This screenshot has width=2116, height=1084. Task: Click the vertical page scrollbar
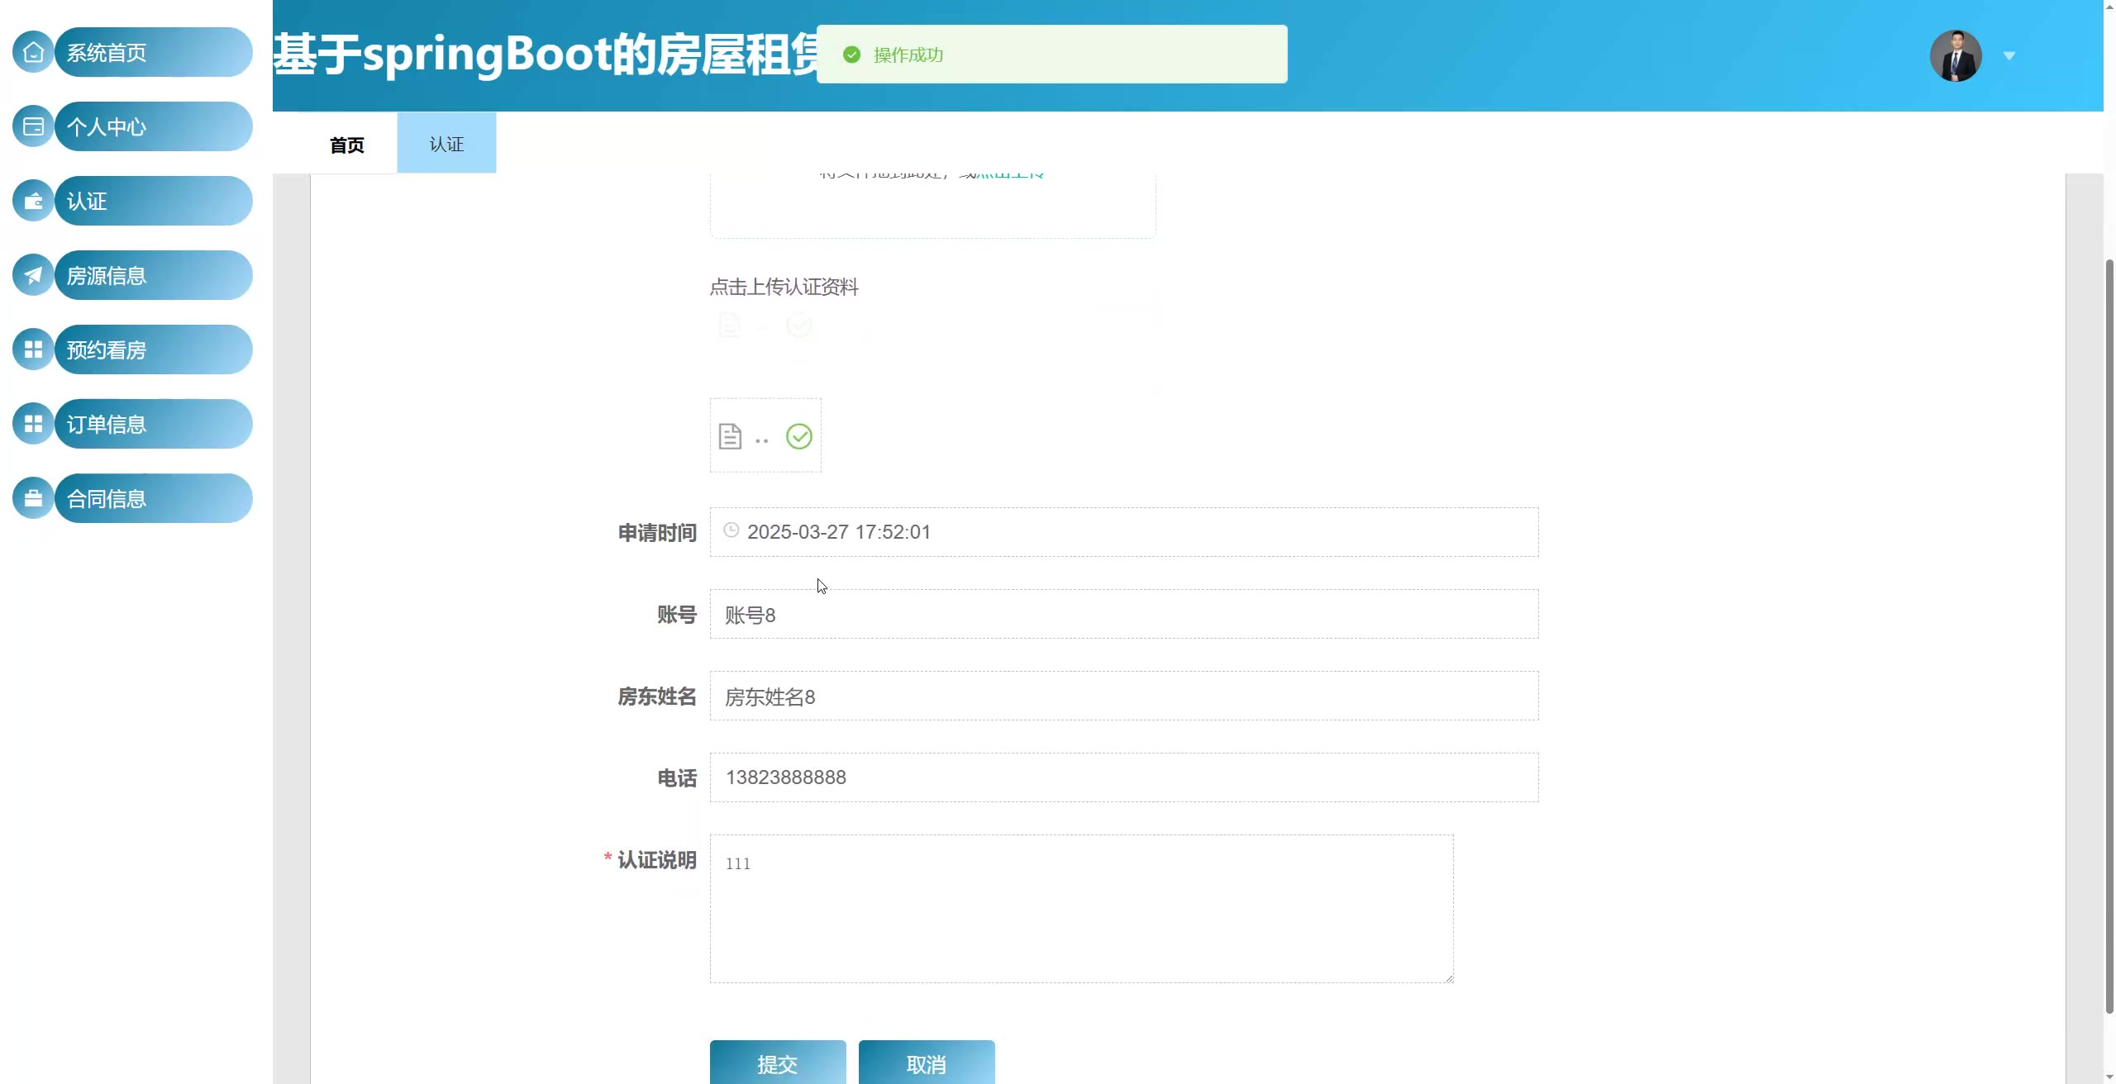point(2109,636)
